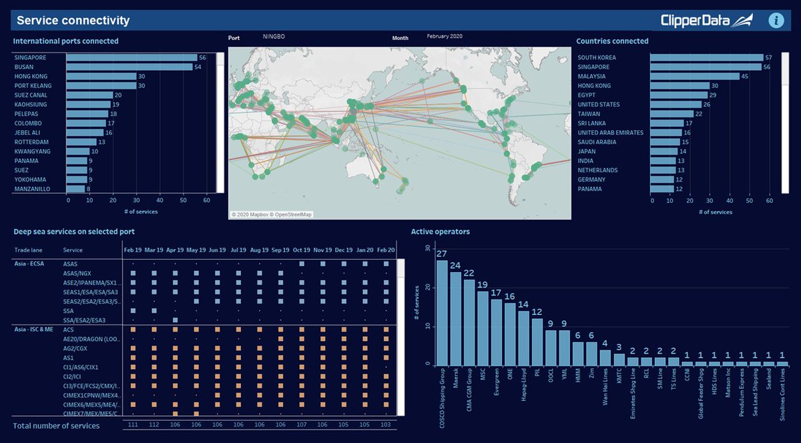Click the Oct 19 column header
801x443 pixels.
click(x=302, y=249)
